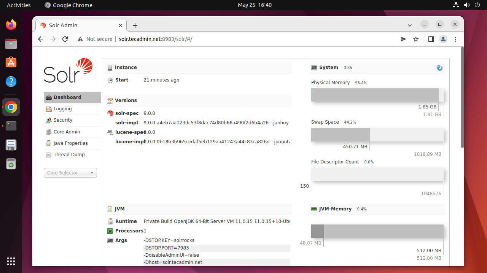This screenshot has height=273, width=487.
Task: Open Files from the dock
Action: pyautogui.click(x=11, y=44)
